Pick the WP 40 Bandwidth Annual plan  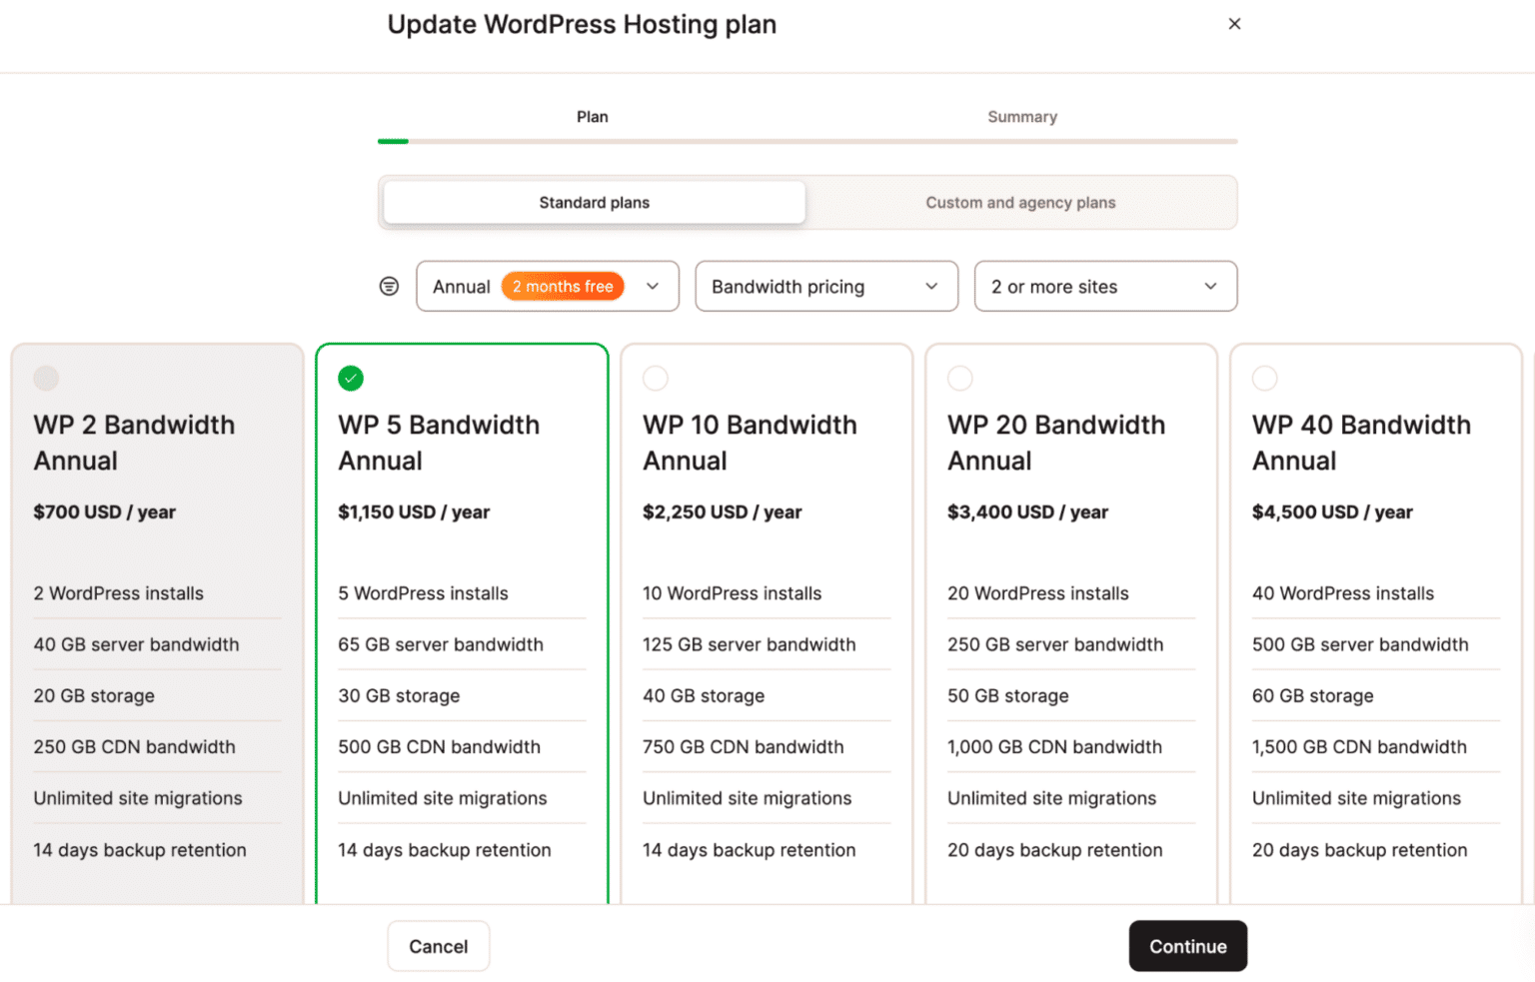(1264, 378)
